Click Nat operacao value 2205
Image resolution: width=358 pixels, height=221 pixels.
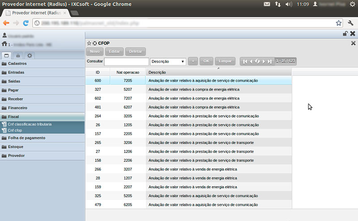coord(128,134)
